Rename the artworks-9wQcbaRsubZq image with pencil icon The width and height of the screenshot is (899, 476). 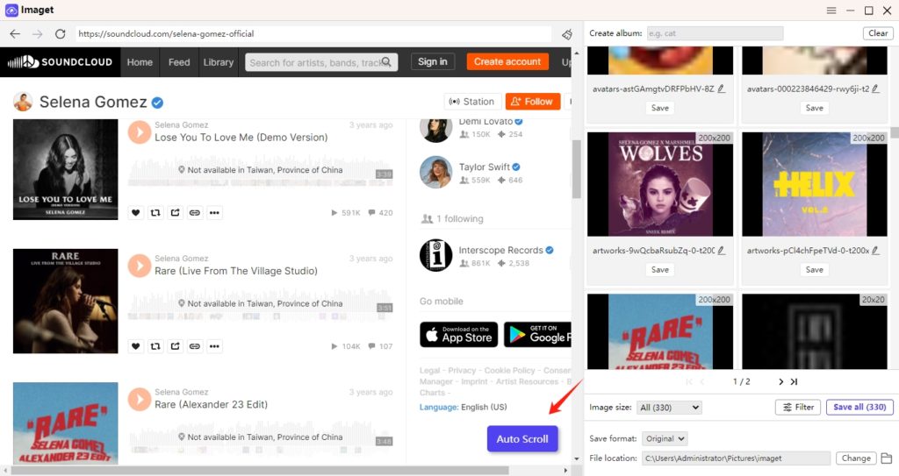722,251
